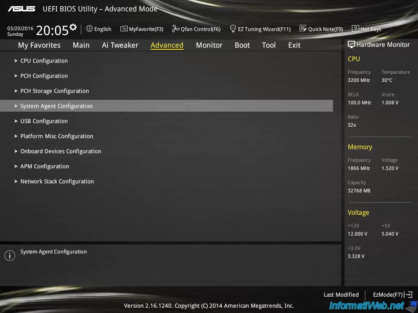Click +3.3V value 3.328 V
This screenshot has height=313, width=418.
pyautogui.click(x=356, y=256)
